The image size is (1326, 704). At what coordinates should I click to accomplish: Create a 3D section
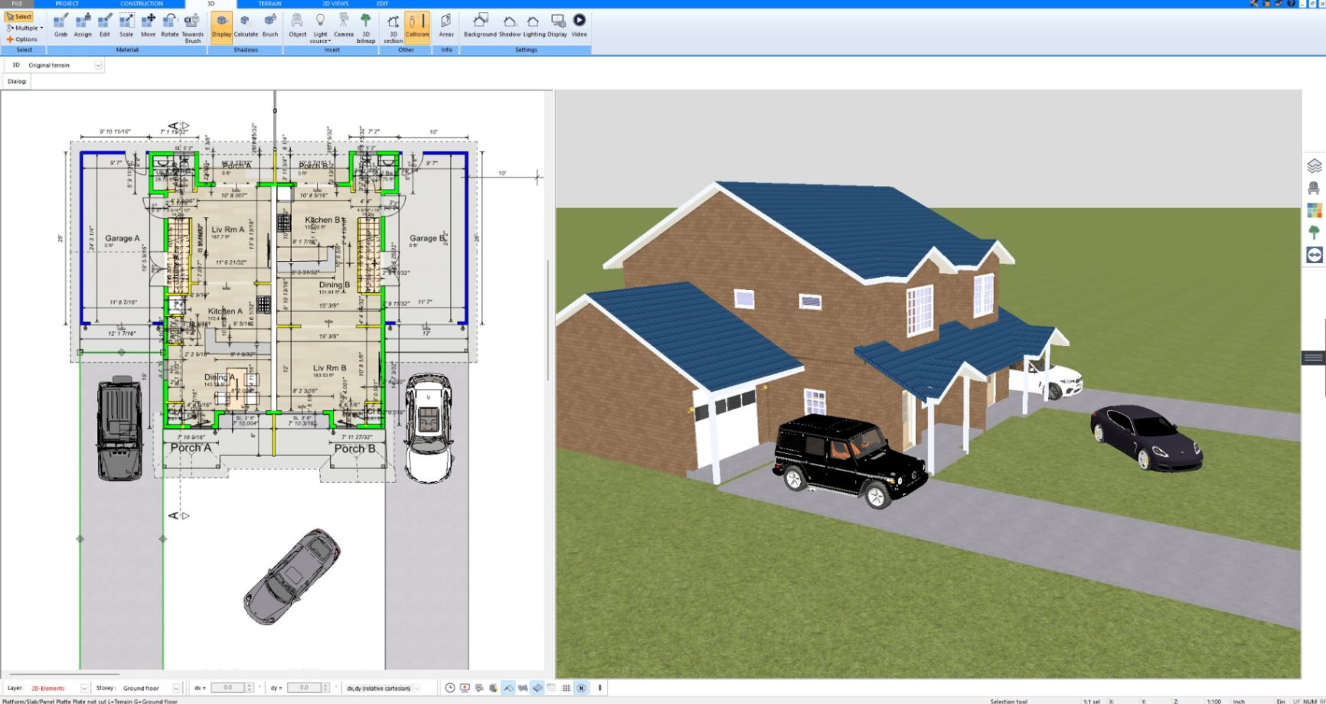pos(393,28)
